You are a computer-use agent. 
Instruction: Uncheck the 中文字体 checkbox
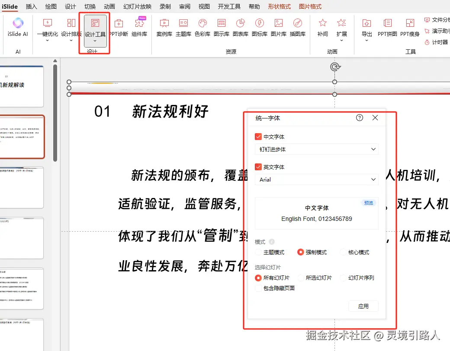(259, 136)
